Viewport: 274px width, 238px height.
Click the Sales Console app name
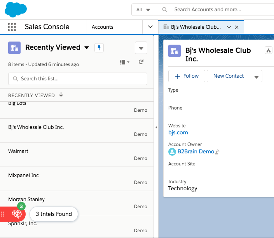coord(47,27)
